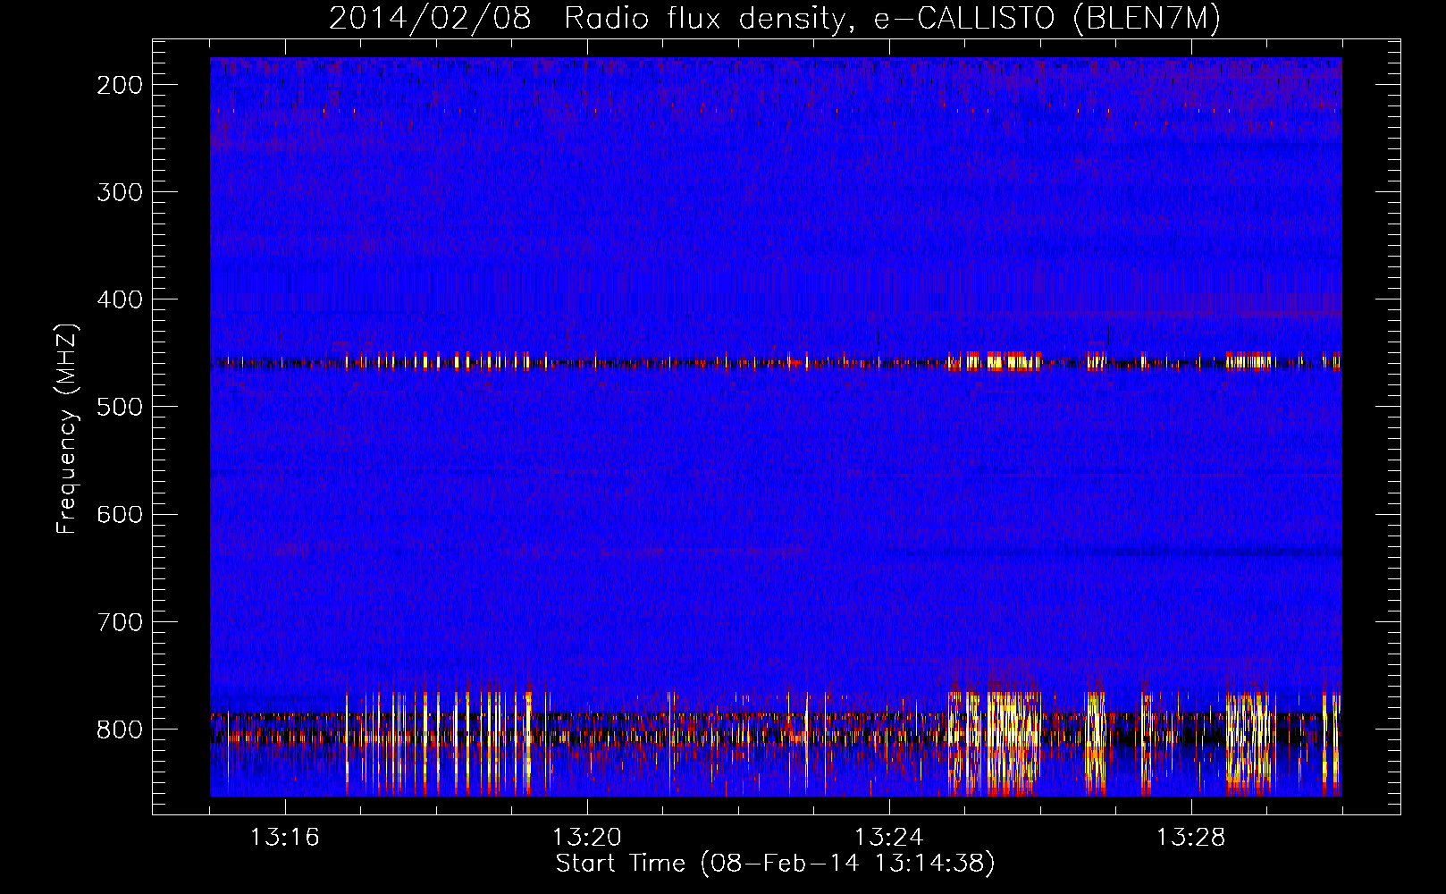Select the '600' frequency axis label
Screen dimensions: 1446x894
point(120,514)
